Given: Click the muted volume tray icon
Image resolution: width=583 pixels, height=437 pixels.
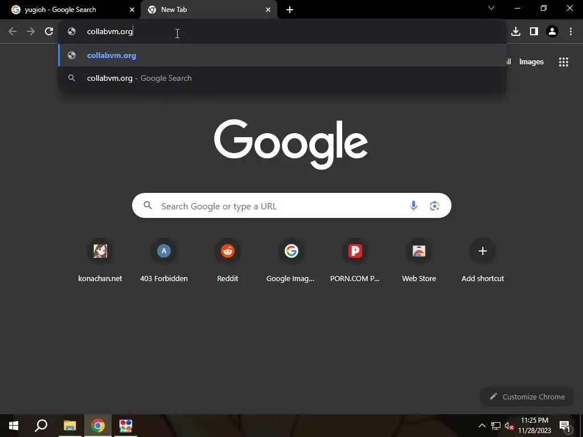Looking at the screenshot, I should (x=509, y=426).
